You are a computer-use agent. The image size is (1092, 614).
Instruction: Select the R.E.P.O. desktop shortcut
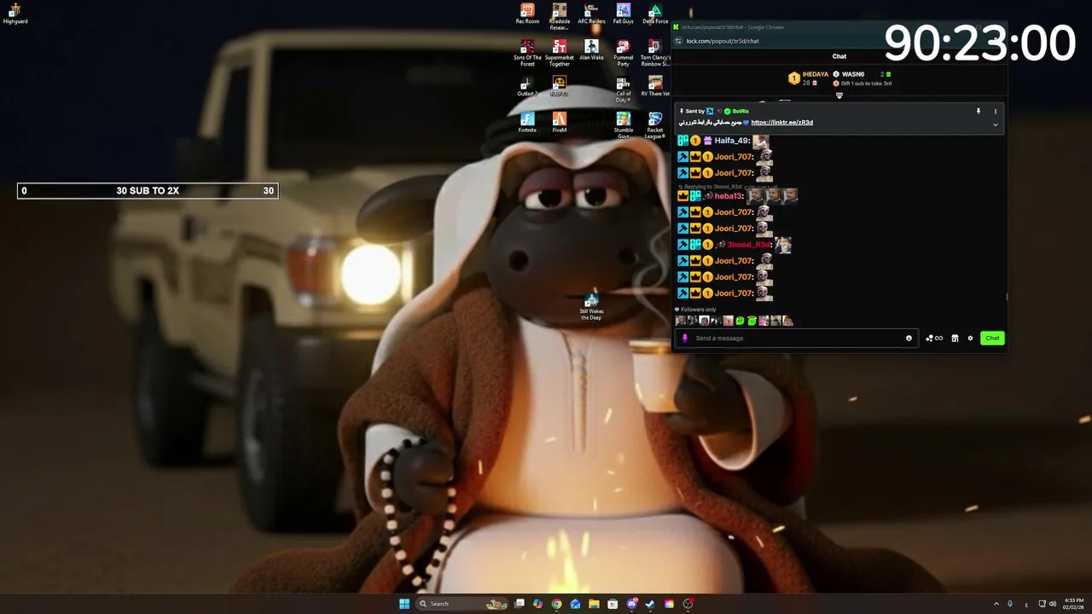click(559, 86)
